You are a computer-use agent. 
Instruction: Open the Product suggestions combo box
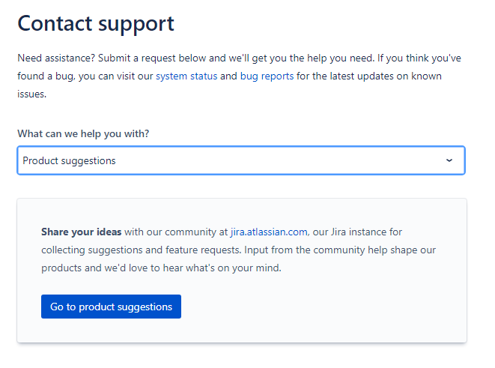[x=241, y=160]
